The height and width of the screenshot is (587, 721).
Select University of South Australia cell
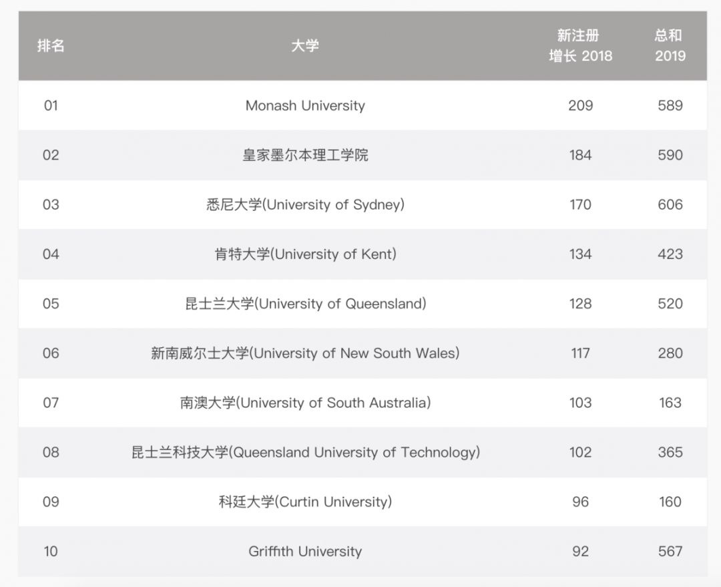click(305, 403)
